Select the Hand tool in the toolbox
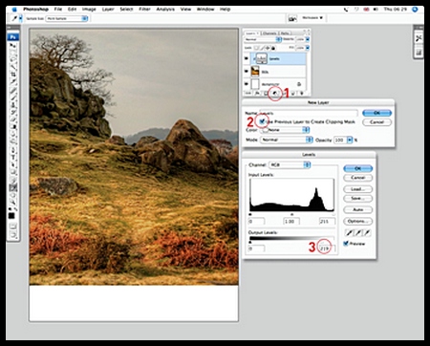430x346 pixels. 13,195
